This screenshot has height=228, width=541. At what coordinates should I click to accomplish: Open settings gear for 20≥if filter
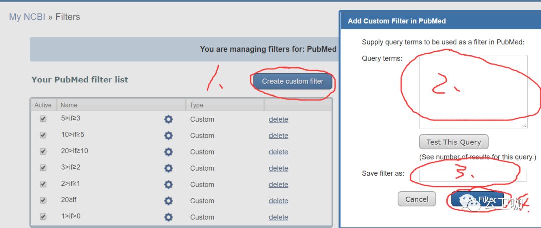(168, 201)
